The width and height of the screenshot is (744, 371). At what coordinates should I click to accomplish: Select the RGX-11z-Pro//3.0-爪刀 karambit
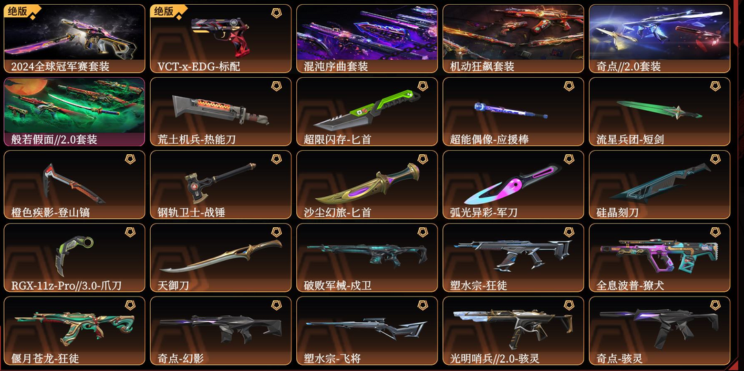coord(74,257)
